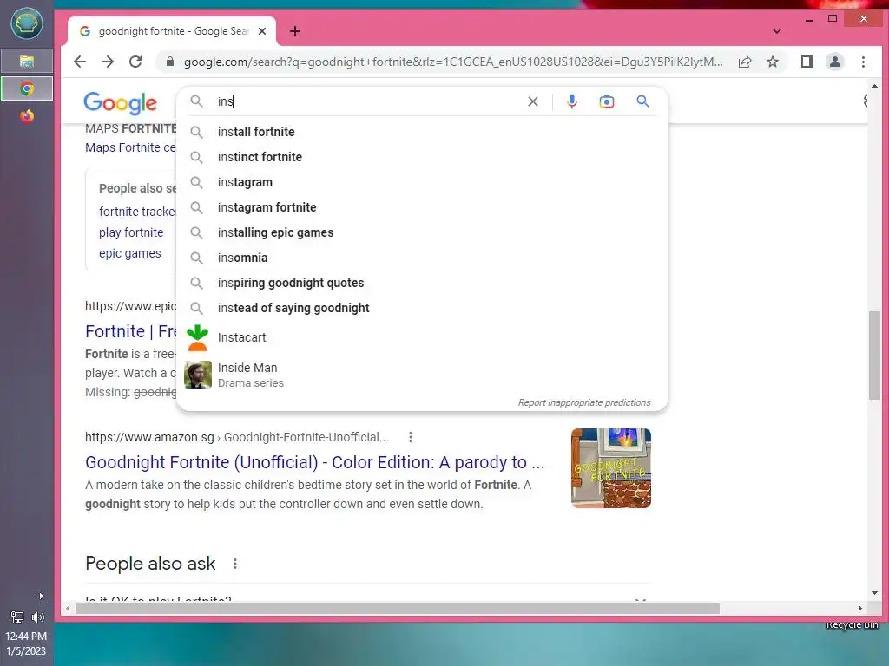This screenshot has width=889, height=666.
Task: Go back using the browser back arrow
Action: point(80,62)
